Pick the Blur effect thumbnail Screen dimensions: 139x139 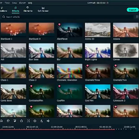pos(69,50)
